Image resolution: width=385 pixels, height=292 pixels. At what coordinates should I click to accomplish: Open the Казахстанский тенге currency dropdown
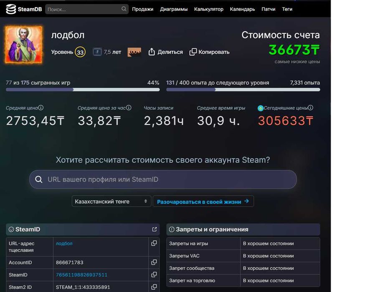(111, 201)
